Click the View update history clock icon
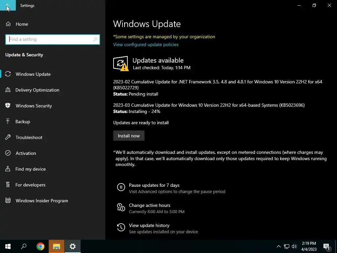 coord(121,227)
